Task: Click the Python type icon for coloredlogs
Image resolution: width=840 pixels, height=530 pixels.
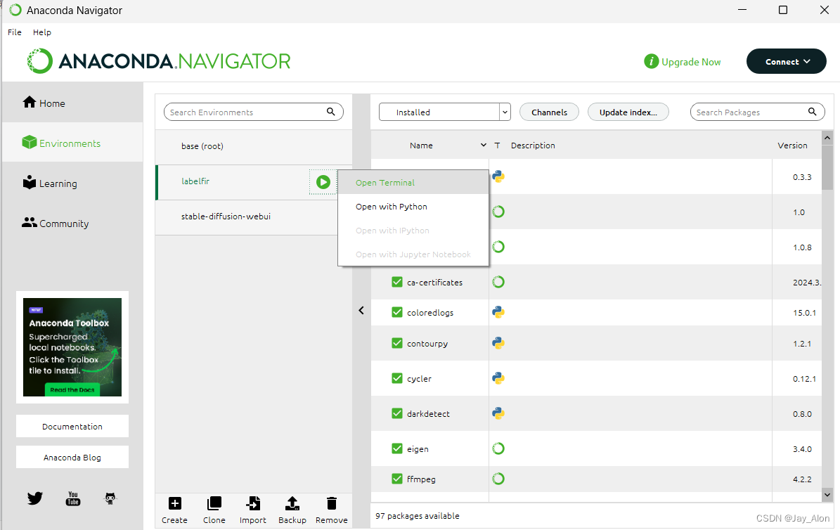Action: click(x=498, y=312)
